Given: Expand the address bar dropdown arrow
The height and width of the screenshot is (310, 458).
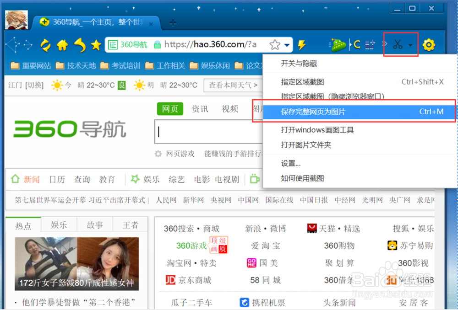Looking at the screenshot, I should pyautogui.click(x=287, y=45).
